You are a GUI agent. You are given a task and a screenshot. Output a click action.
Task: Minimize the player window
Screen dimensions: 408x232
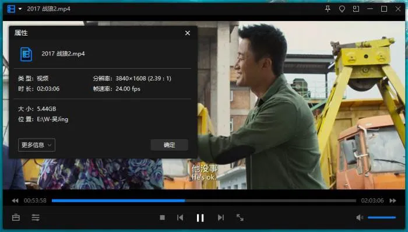click(x=370, y=9)
